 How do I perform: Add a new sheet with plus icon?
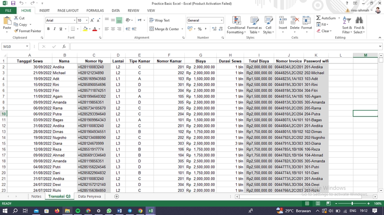click(x=116, y=196)
